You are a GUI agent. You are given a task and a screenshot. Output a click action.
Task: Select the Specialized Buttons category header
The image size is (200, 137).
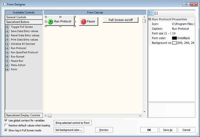[24, 22]
